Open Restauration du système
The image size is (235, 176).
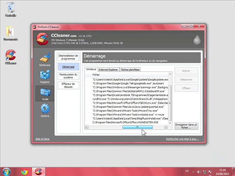tap(68, 76)
